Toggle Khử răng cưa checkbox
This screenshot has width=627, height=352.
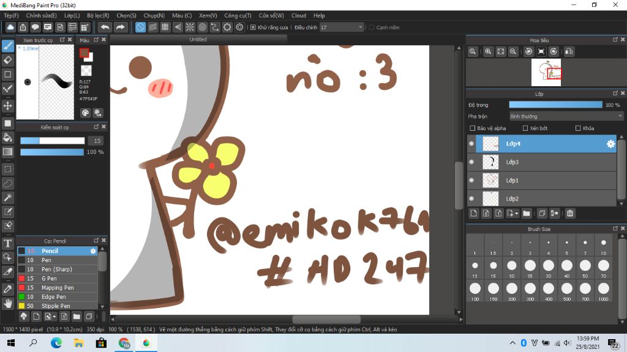pyautogui.click(x=253, y=27)
